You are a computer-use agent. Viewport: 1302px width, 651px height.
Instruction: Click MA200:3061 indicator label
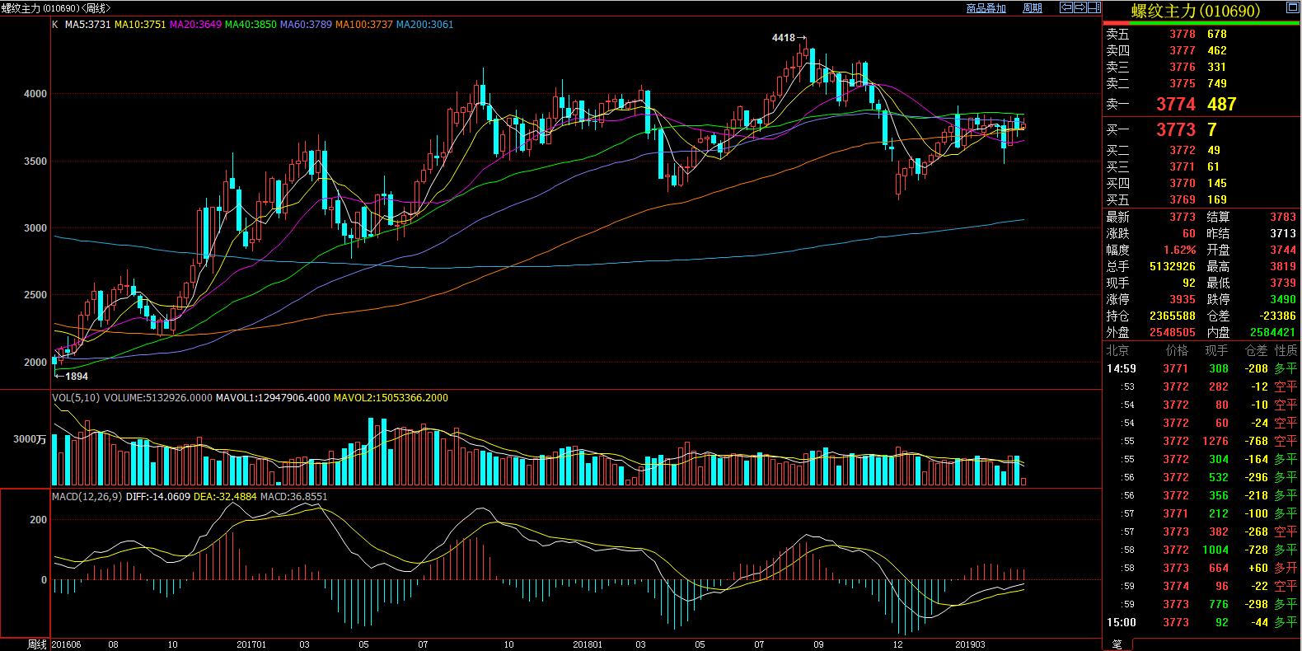tap(425, 25)
